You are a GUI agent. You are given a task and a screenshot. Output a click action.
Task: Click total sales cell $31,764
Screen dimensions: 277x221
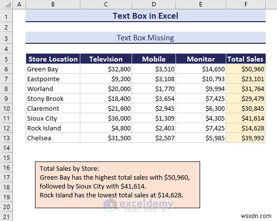(x=246, y=89)
